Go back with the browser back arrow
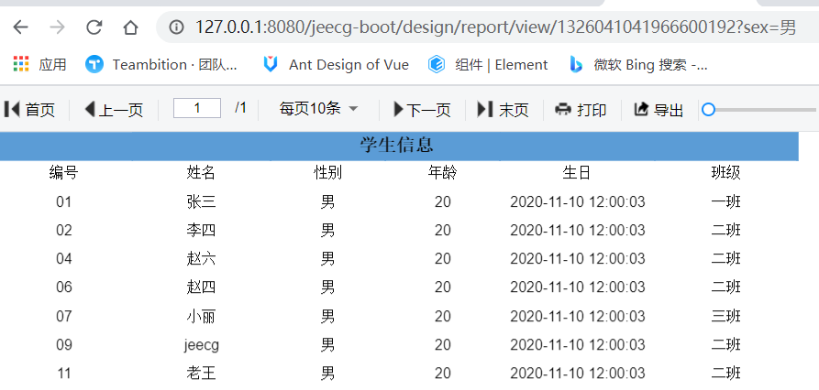The image size is (819, 390). pyautogui.click(x=21, y=27)
